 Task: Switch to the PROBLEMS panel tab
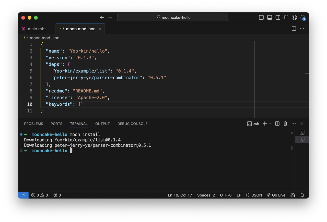click(33, 124)
